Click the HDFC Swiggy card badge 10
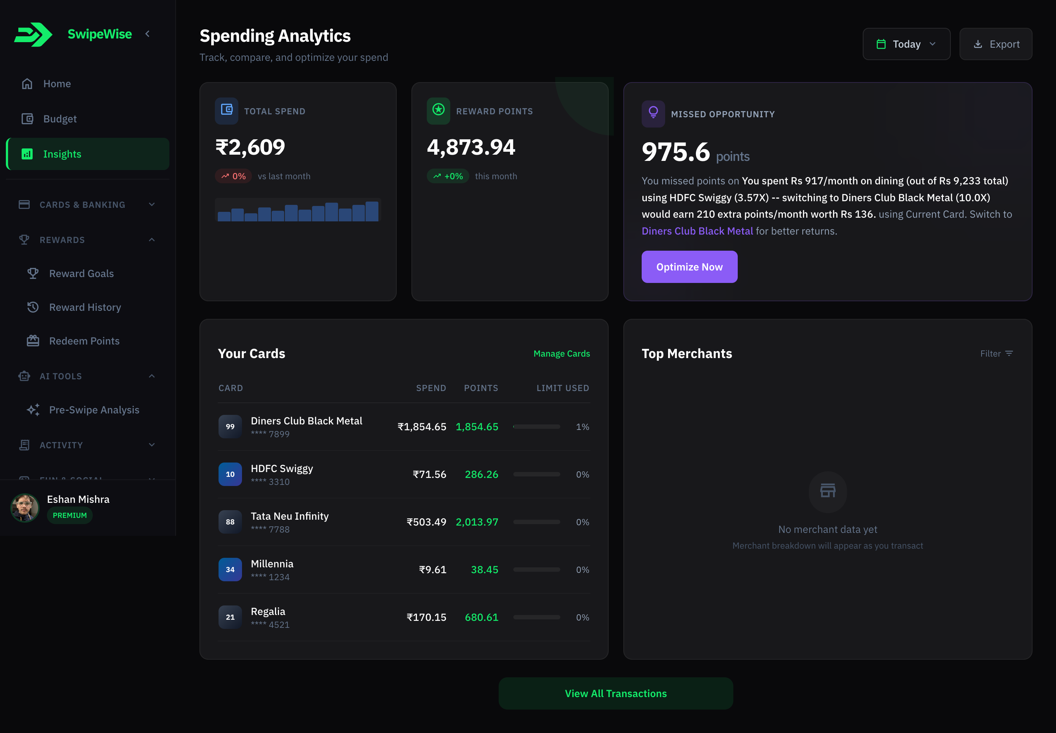Screen dimensions: 1056x733 [230, 474]
